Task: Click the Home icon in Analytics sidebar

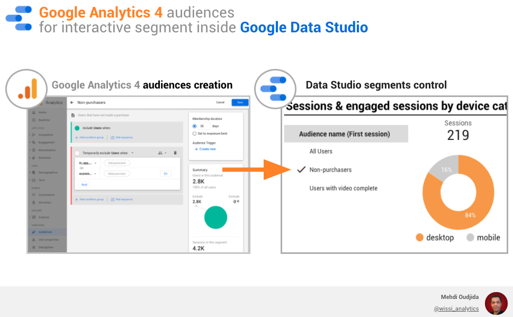Action: coord(34,112)
